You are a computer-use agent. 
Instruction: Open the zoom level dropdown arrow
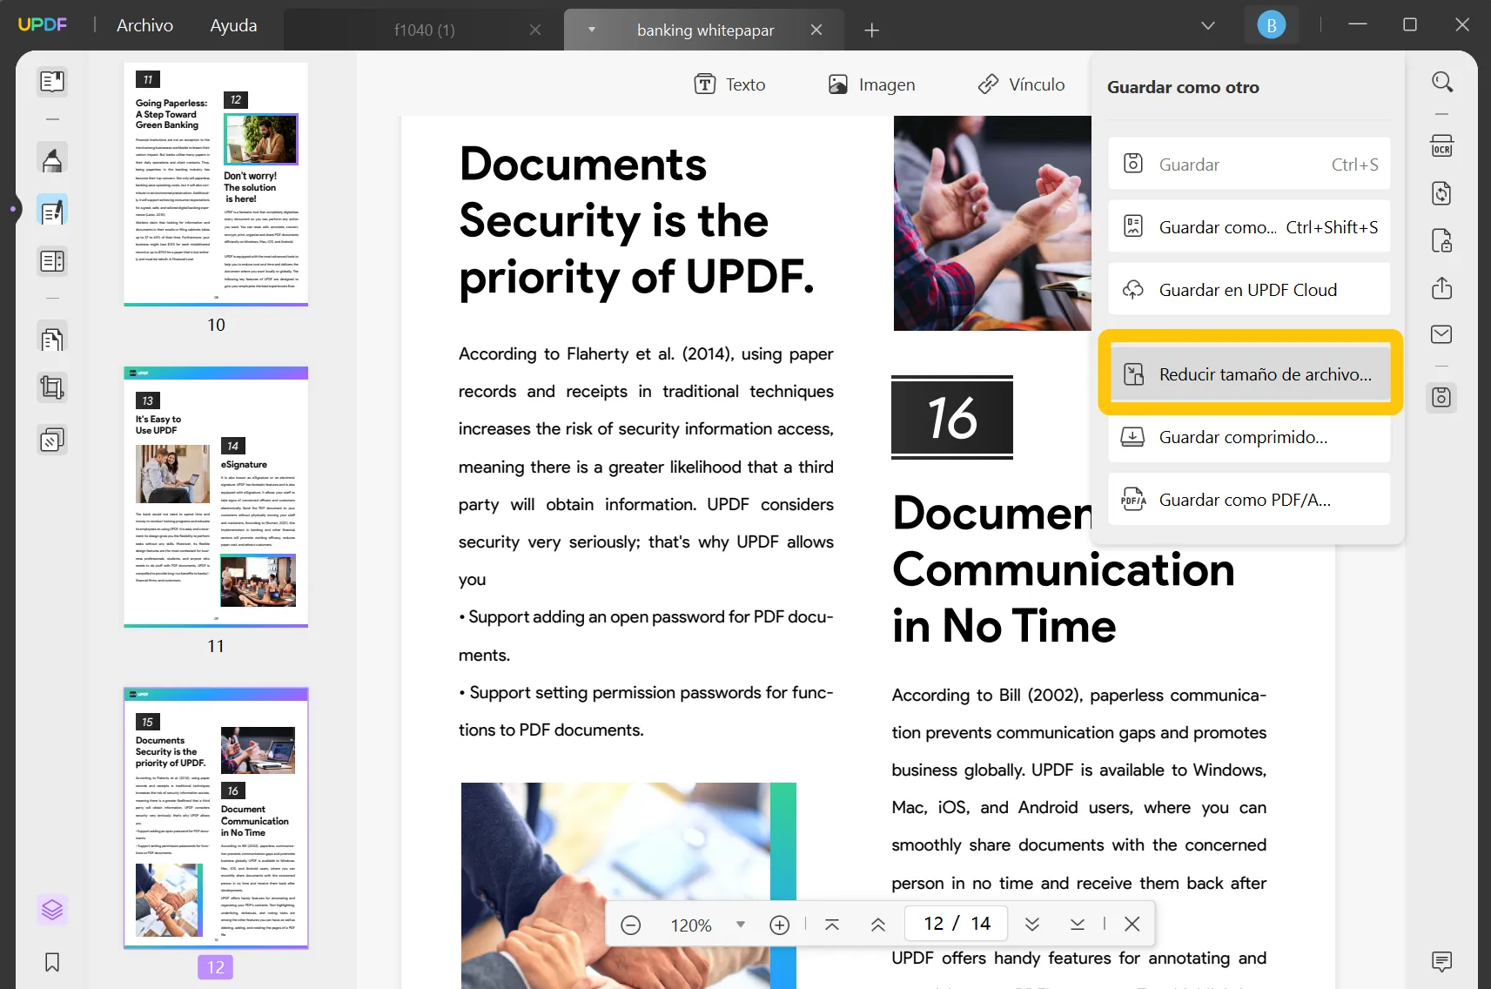(741, 925)
